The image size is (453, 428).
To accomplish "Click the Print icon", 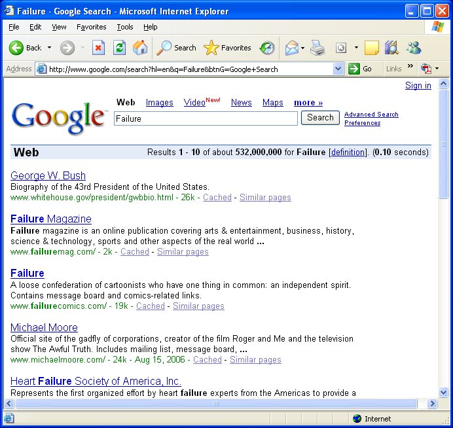I will [x=317, y=48].
